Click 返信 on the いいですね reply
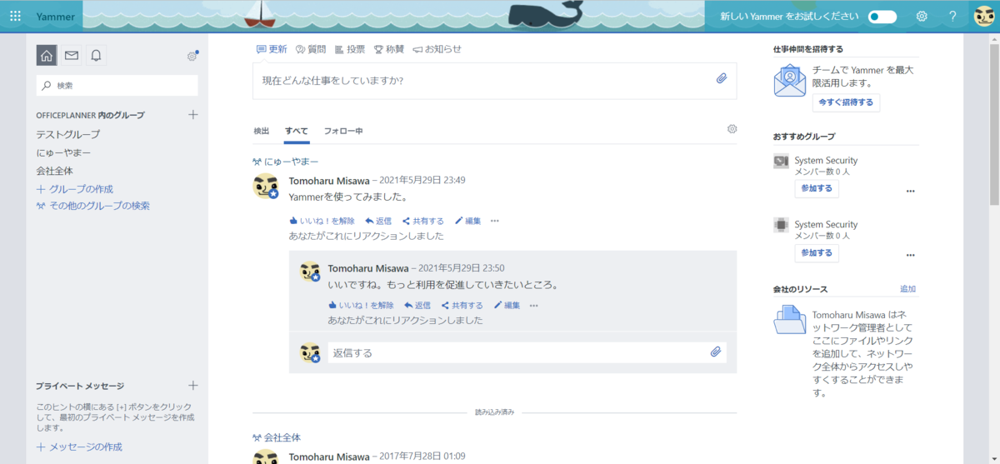 tap(417, 306)
